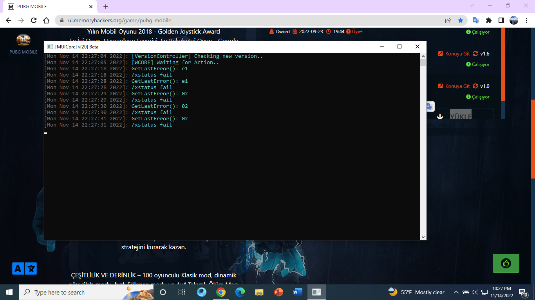Open the notification center with 10 badge
535x300 pixels.
524,292
